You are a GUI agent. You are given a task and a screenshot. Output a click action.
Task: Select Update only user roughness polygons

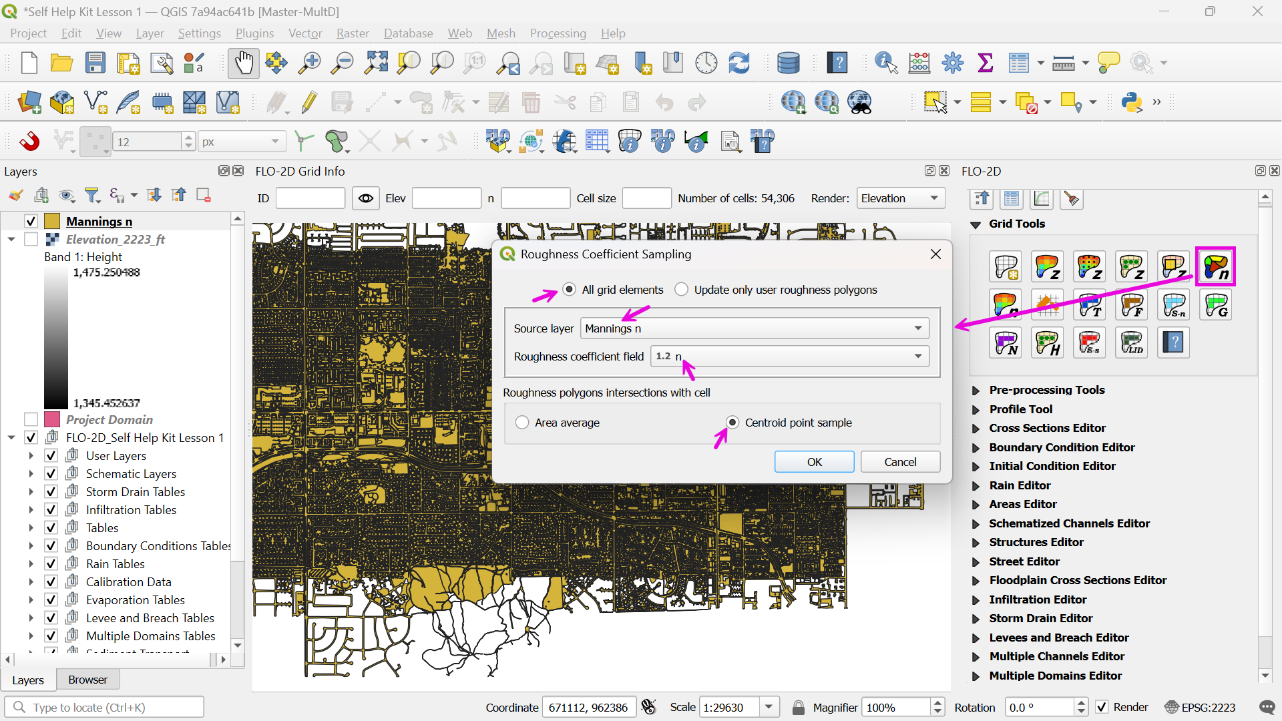[x=682, y=290]
